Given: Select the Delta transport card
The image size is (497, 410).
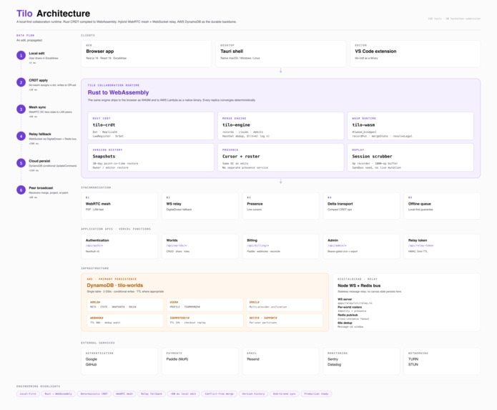Looking at the screenshot, I should coord(361,206).
